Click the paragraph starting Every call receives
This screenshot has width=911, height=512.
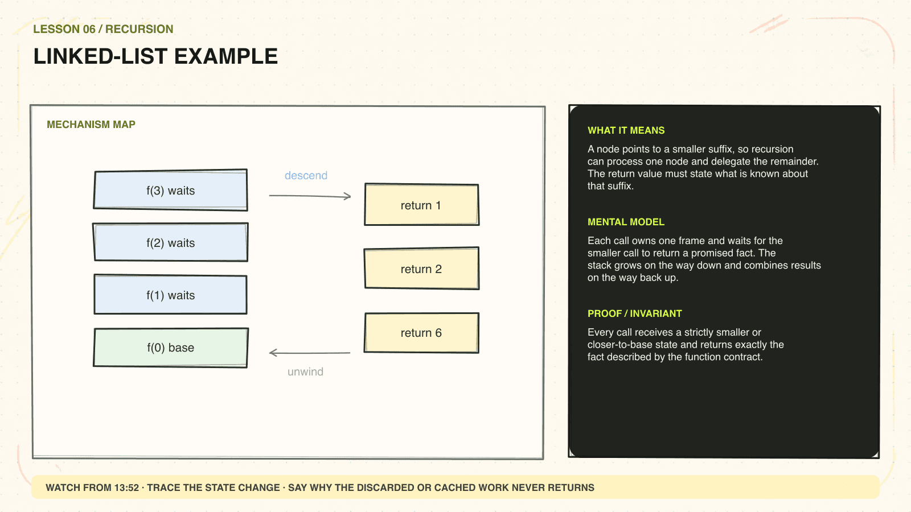[686, 344]
